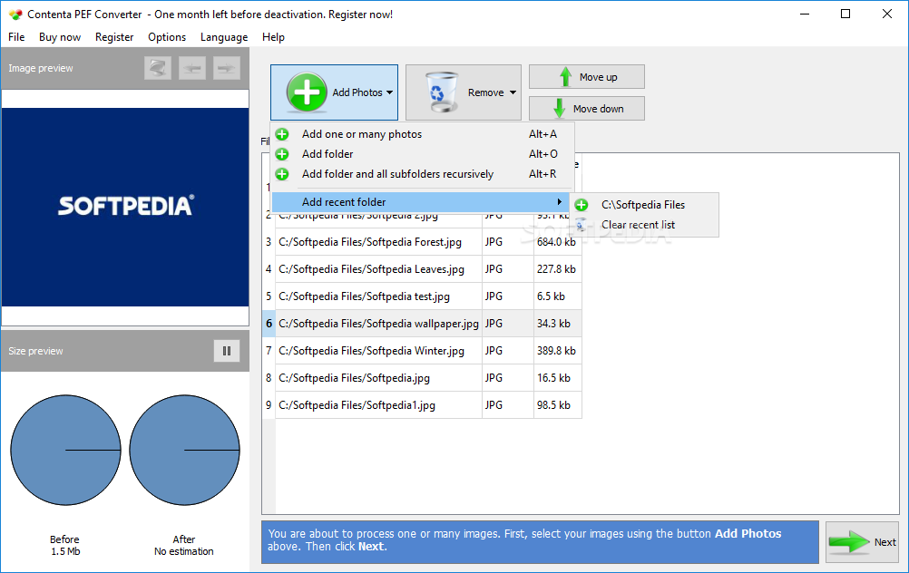909x573 pixels.
Task: Open the Buy now menu
Action: tap(60, 37)
